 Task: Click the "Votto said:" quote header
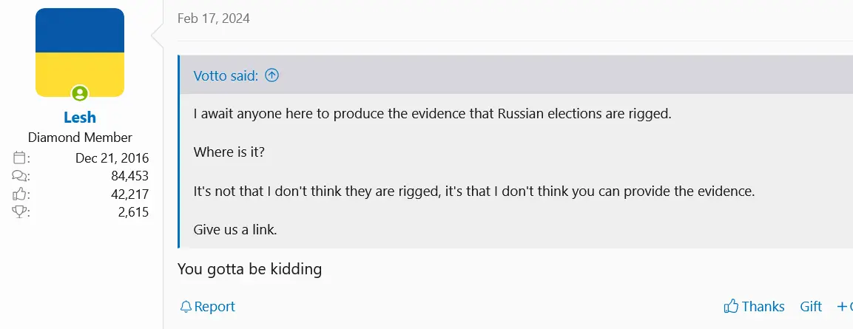[225, 75]
